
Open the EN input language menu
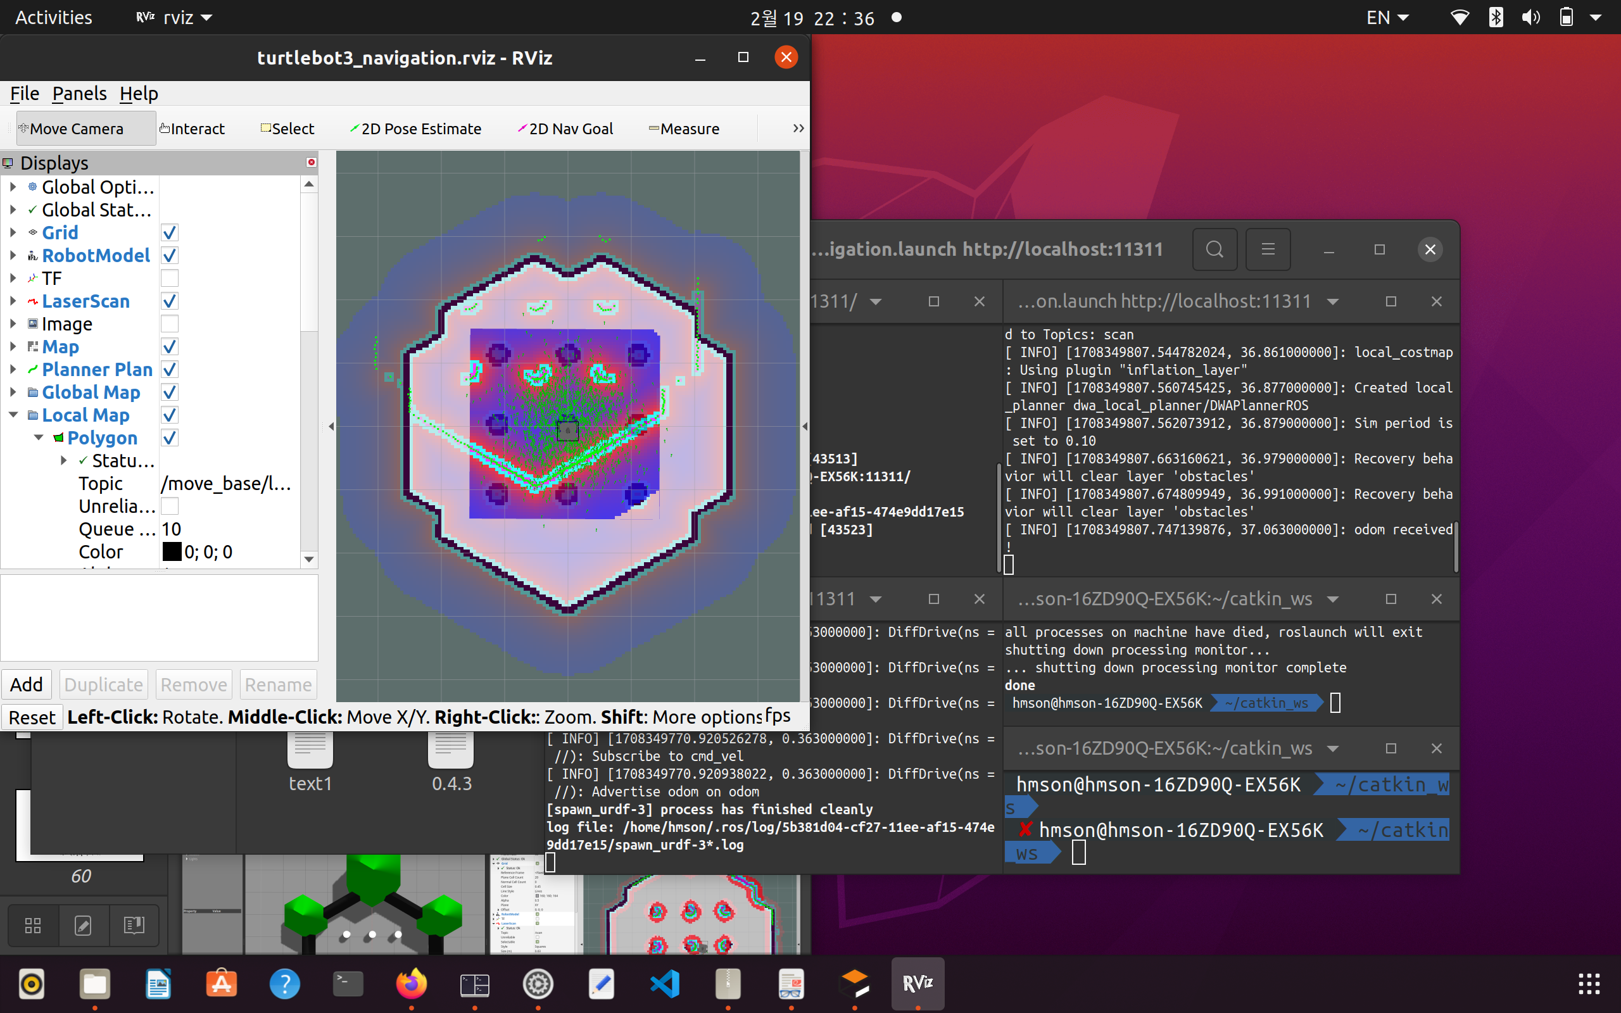(1387, 18)
